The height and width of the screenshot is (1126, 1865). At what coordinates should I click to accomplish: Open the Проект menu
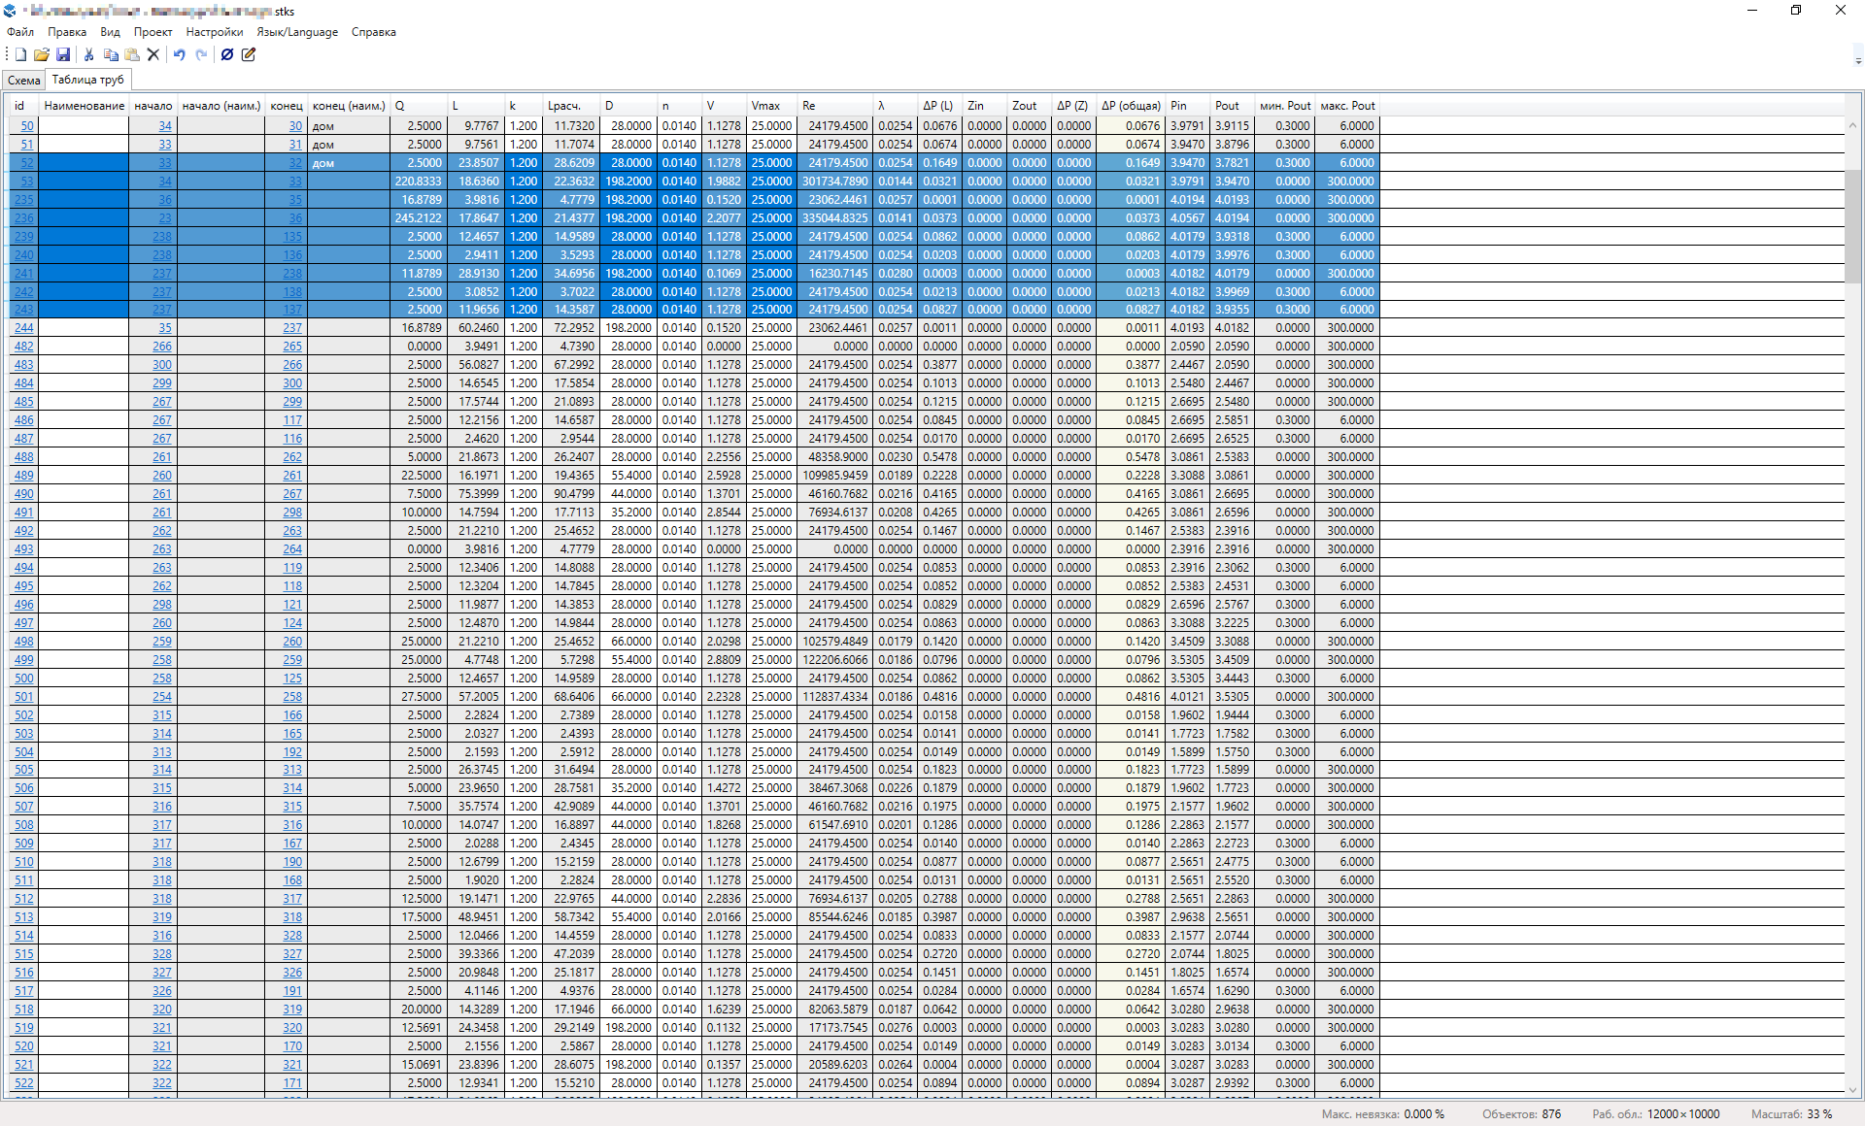tap(153, 32)
